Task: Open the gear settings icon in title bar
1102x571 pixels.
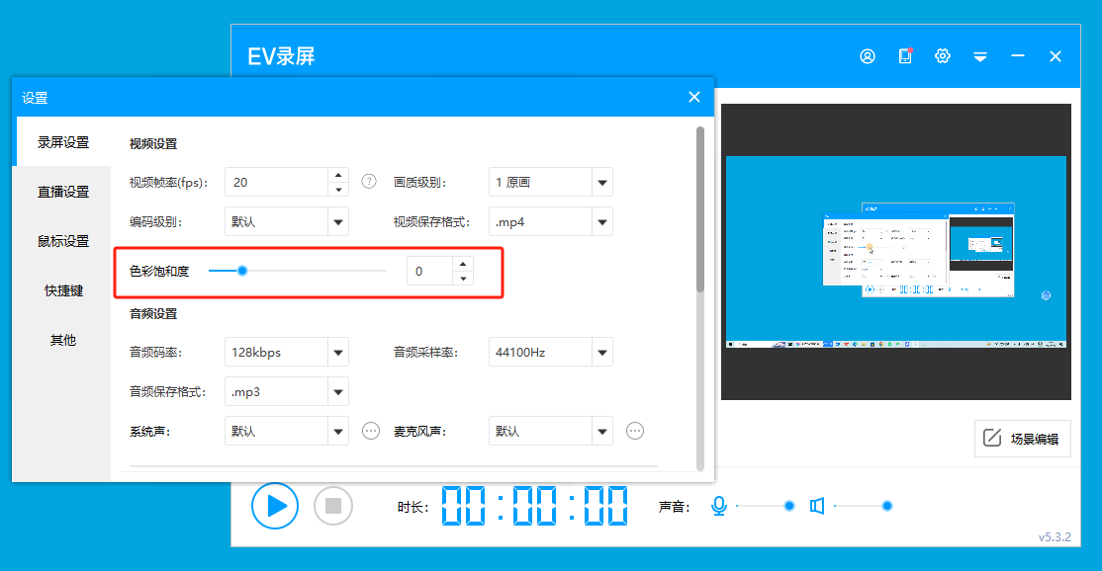Action: [x=943, y=56]
